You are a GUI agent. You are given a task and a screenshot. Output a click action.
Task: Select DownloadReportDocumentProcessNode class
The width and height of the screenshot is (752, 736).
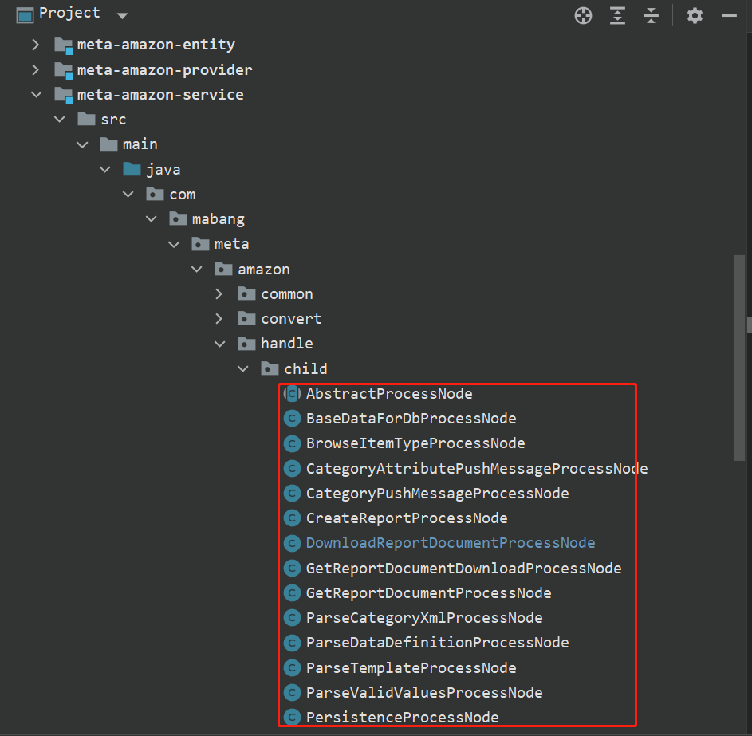point(450,543)
